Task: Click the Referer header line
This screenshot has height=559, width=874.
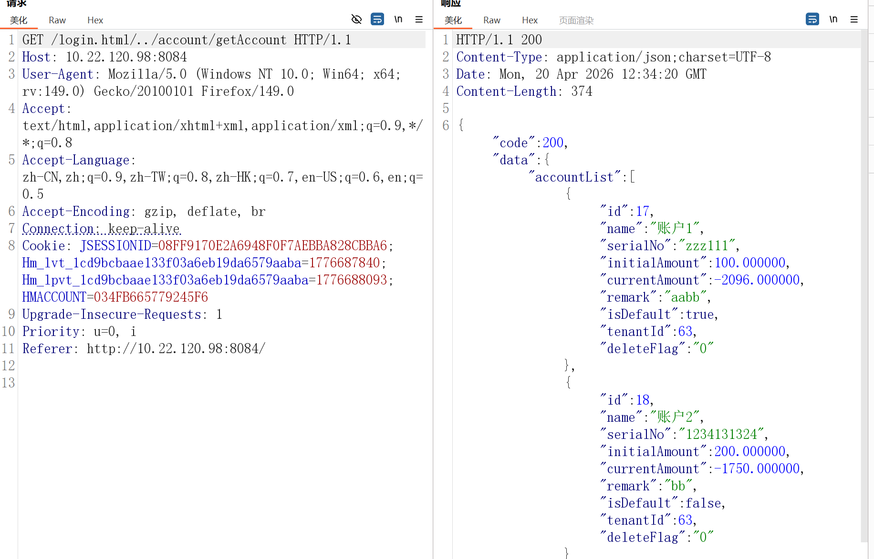Action: (x=144, y=348)
